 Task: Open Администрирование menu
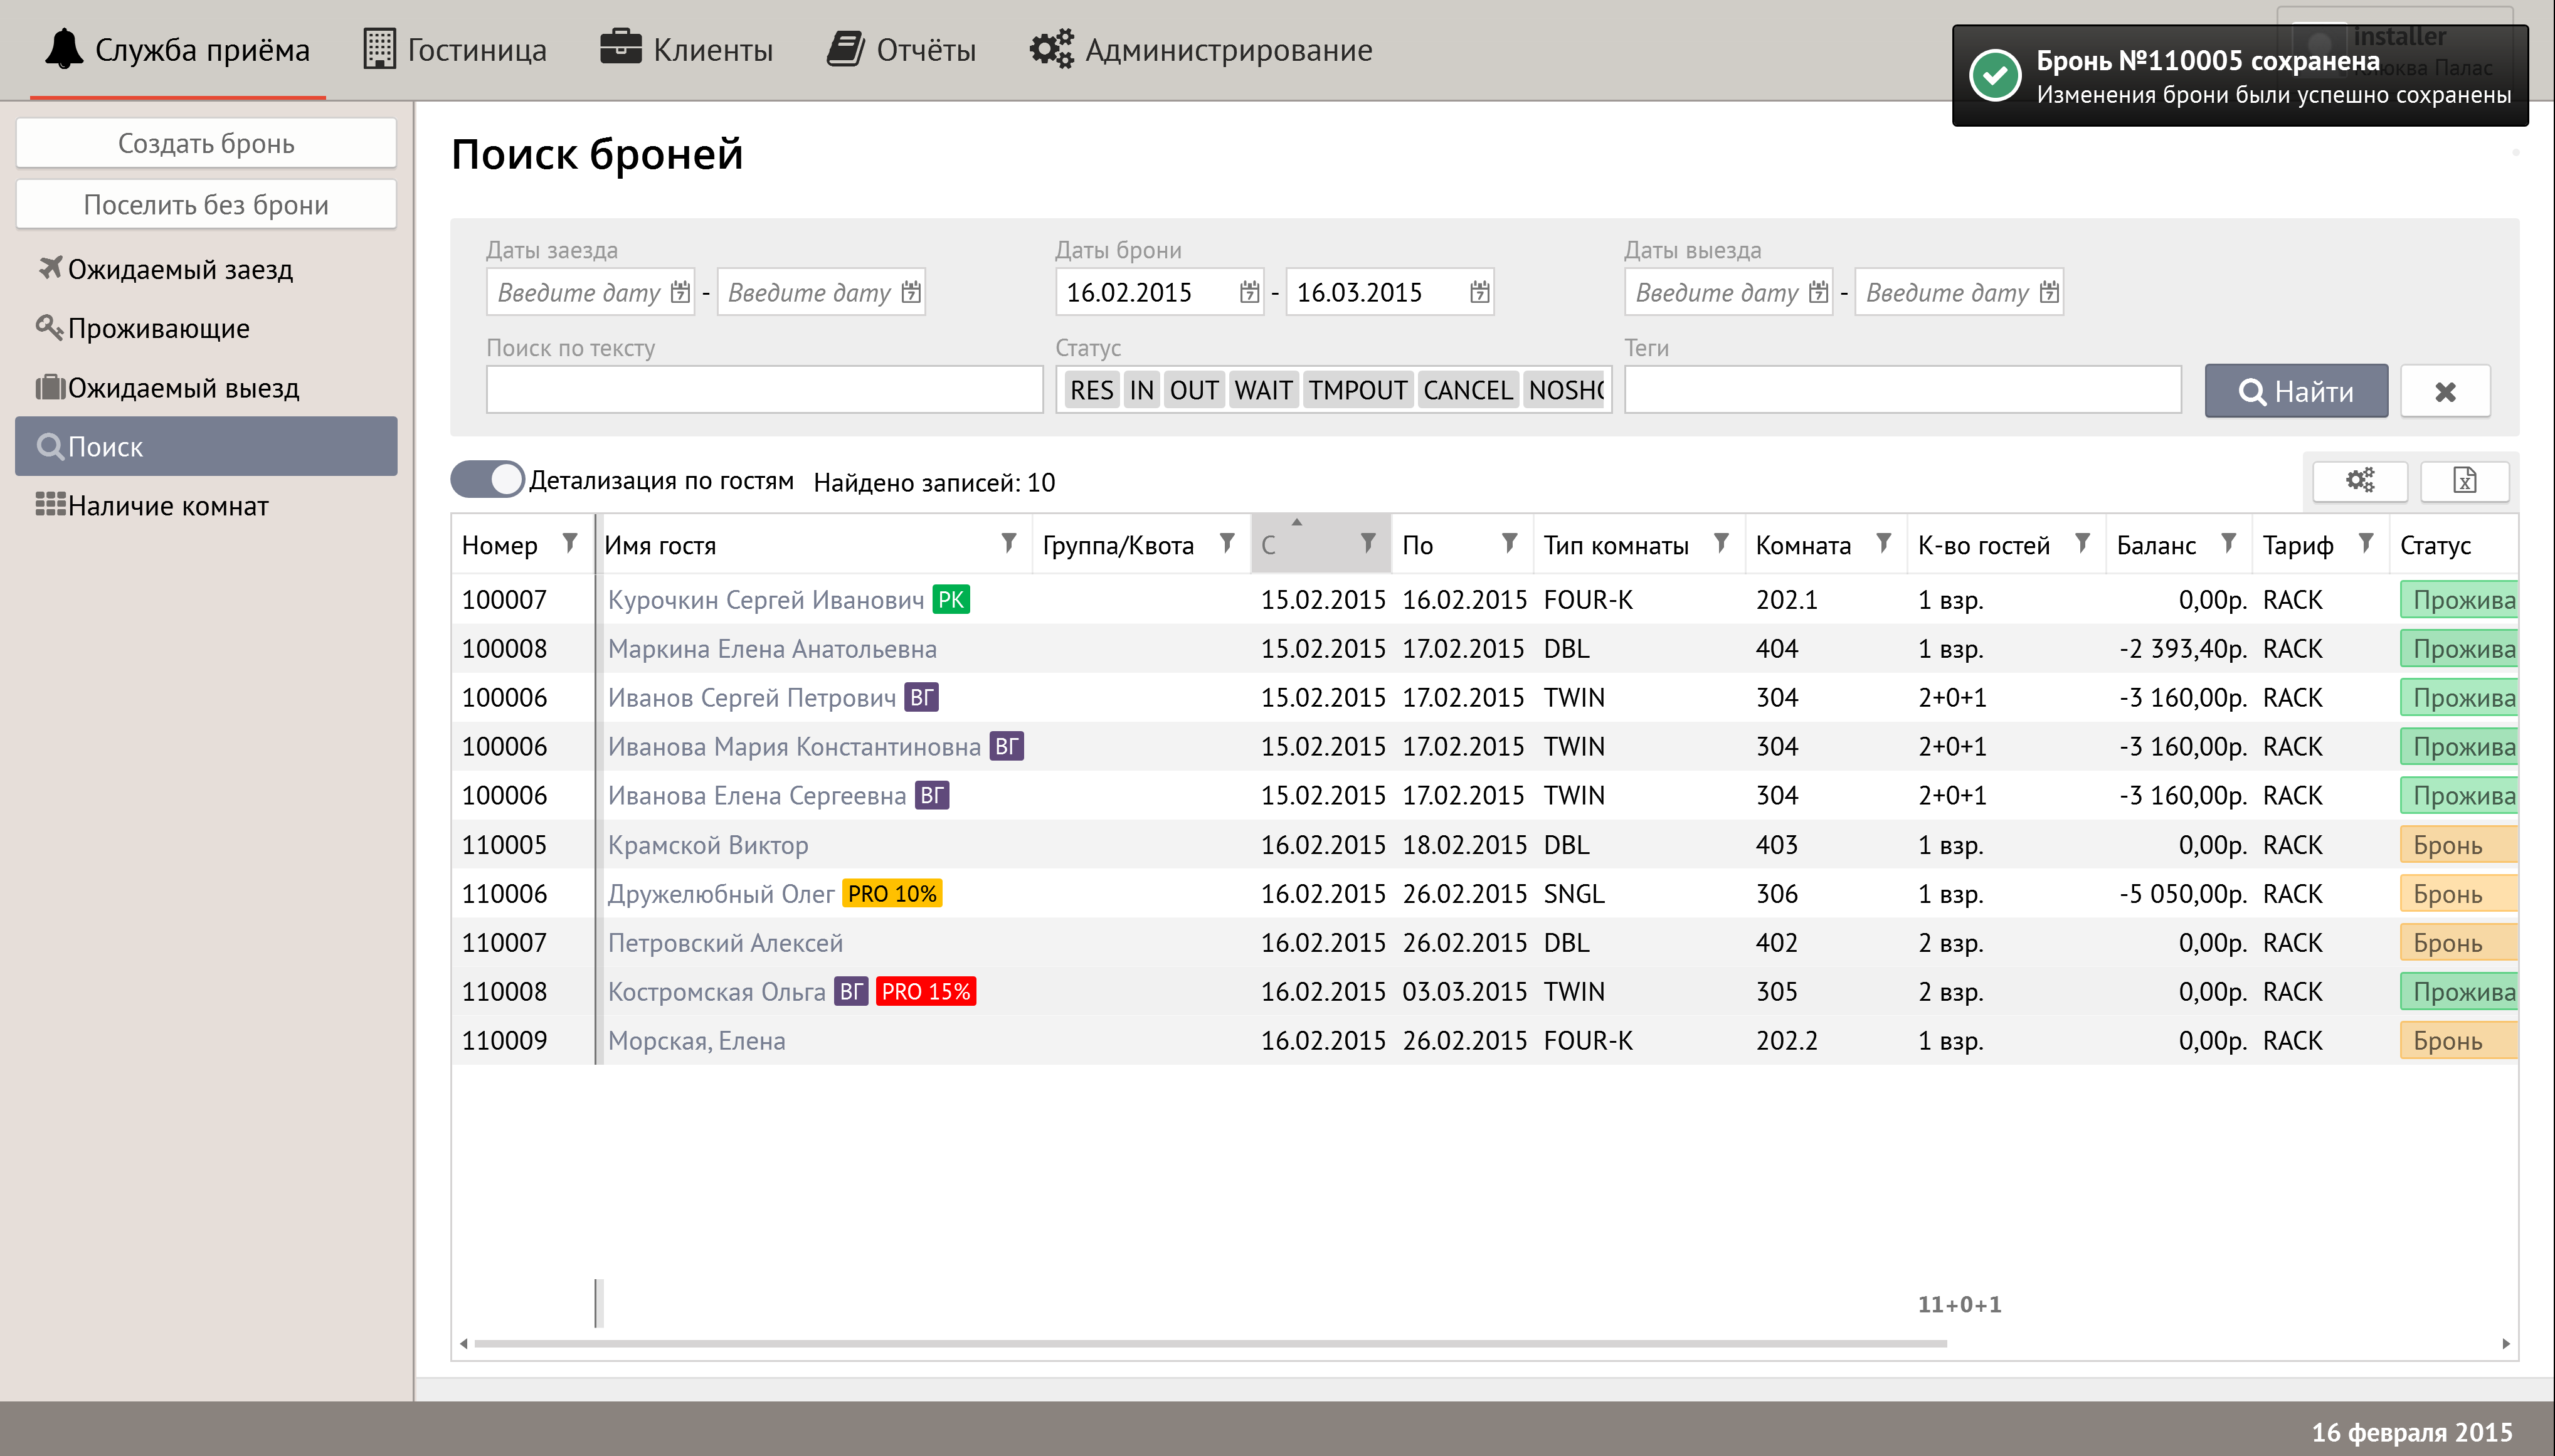tap(1201, 50)
